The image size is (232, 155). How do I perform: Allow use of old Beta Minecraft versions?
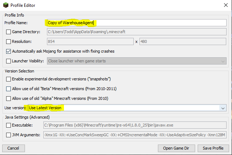[9, 89]
